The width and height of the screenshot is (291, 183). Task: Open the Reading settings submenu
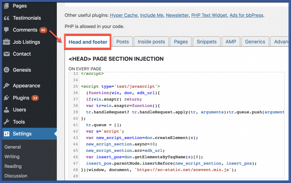pos(13,166)
